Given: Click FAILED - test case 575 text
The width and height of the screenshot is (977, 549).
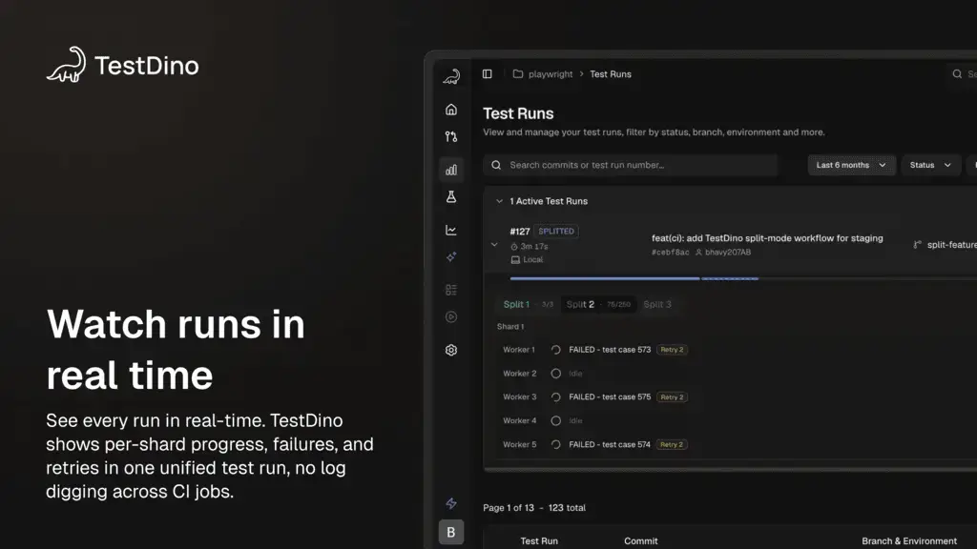Looking at the screenshot, I should click(610, 397).
